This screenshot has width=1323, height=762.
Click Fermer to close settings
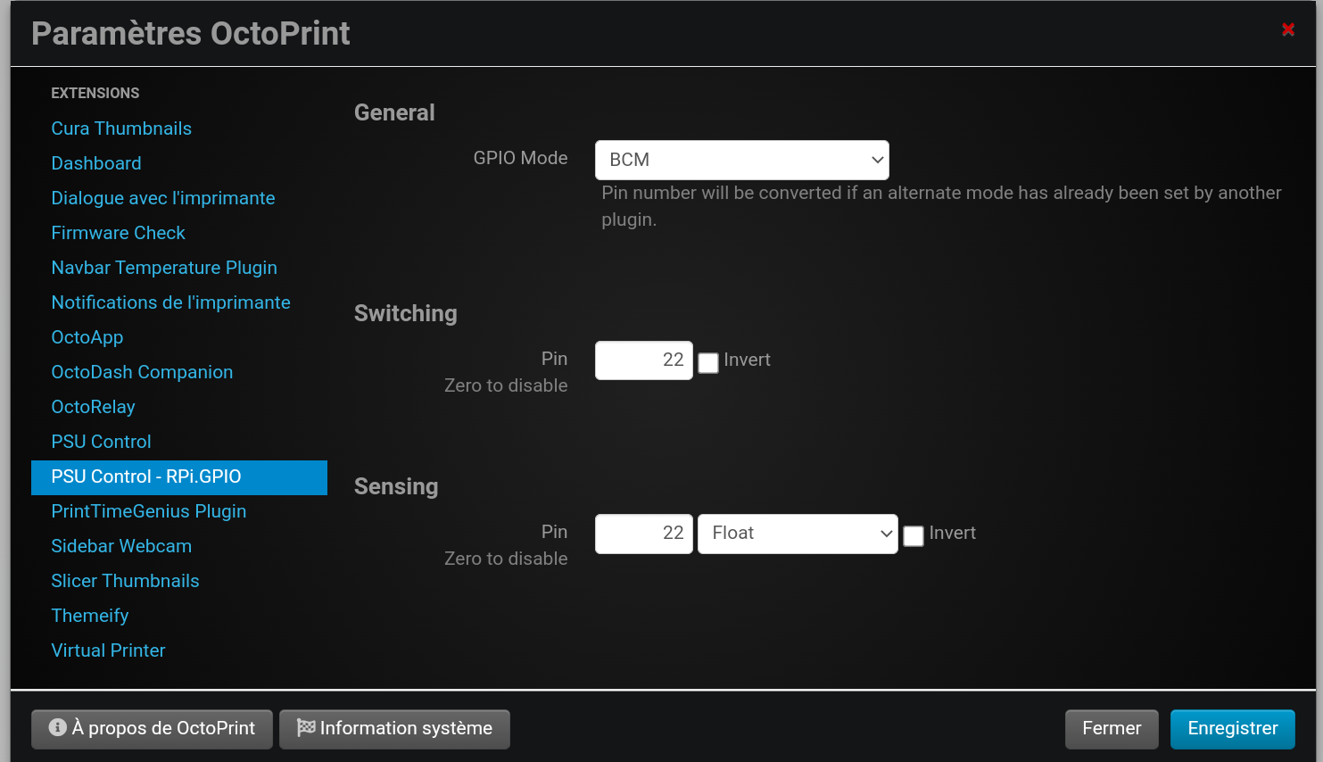point(1112,729)
